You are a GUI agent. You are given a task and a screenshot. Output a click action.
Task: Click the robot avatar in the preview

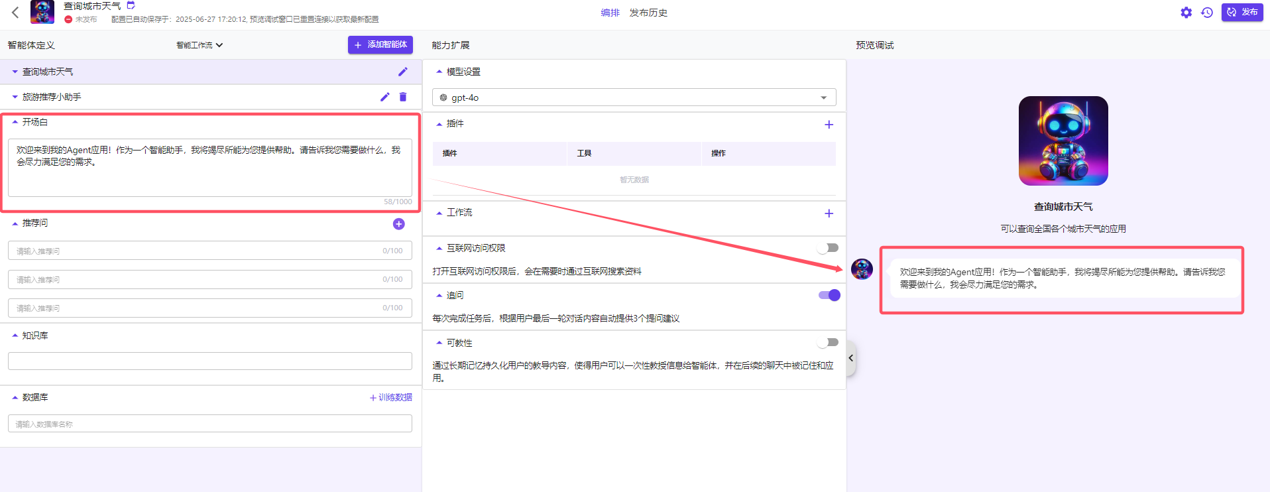point(1063,141)
